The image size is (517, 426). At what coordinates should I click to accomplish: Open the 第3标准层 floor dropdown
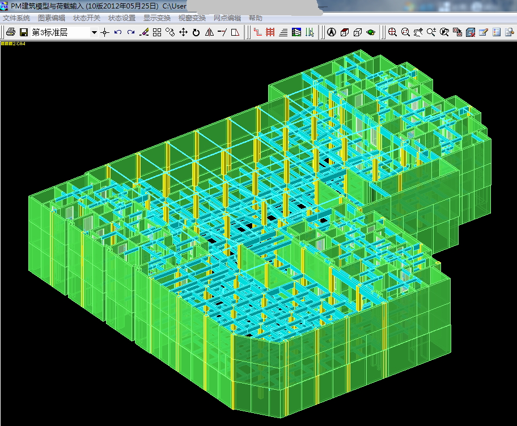coord(94,33)
